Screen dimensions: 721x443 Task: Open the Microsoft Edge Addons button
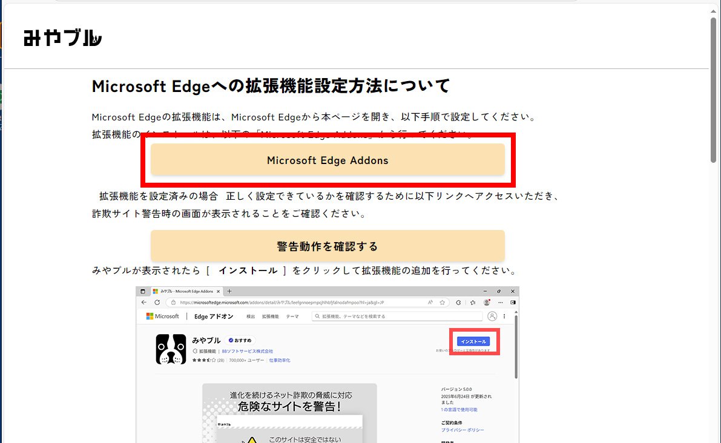(x=328, y=160)
